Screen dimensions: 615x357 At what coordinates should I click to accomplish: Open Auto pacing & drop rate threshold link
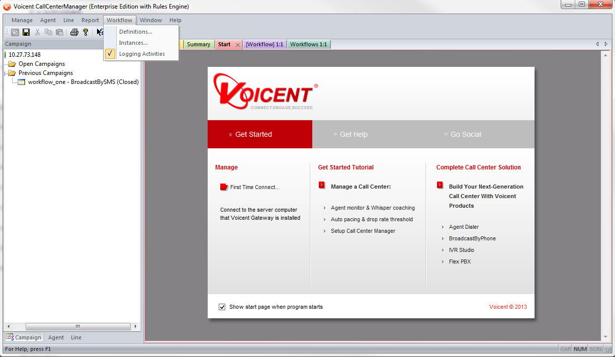[x=372, y=219]
